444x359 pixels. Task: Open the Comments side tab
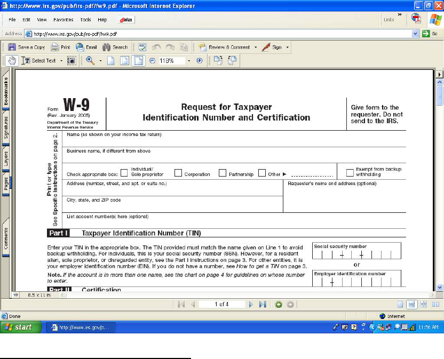tap(6, 238)
